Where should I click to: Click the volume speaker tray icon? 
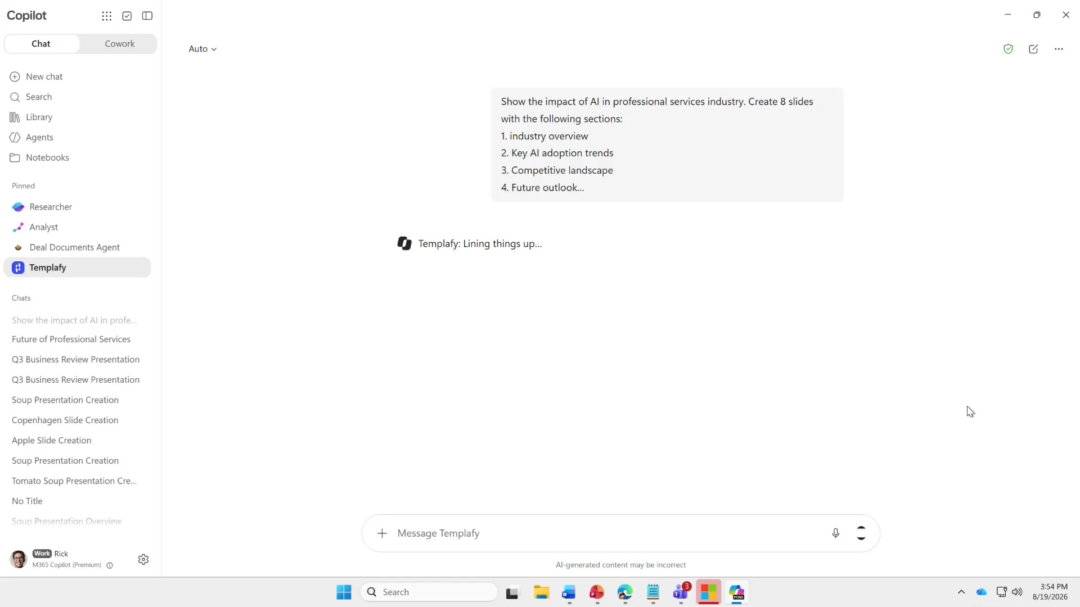[1017, 592]
